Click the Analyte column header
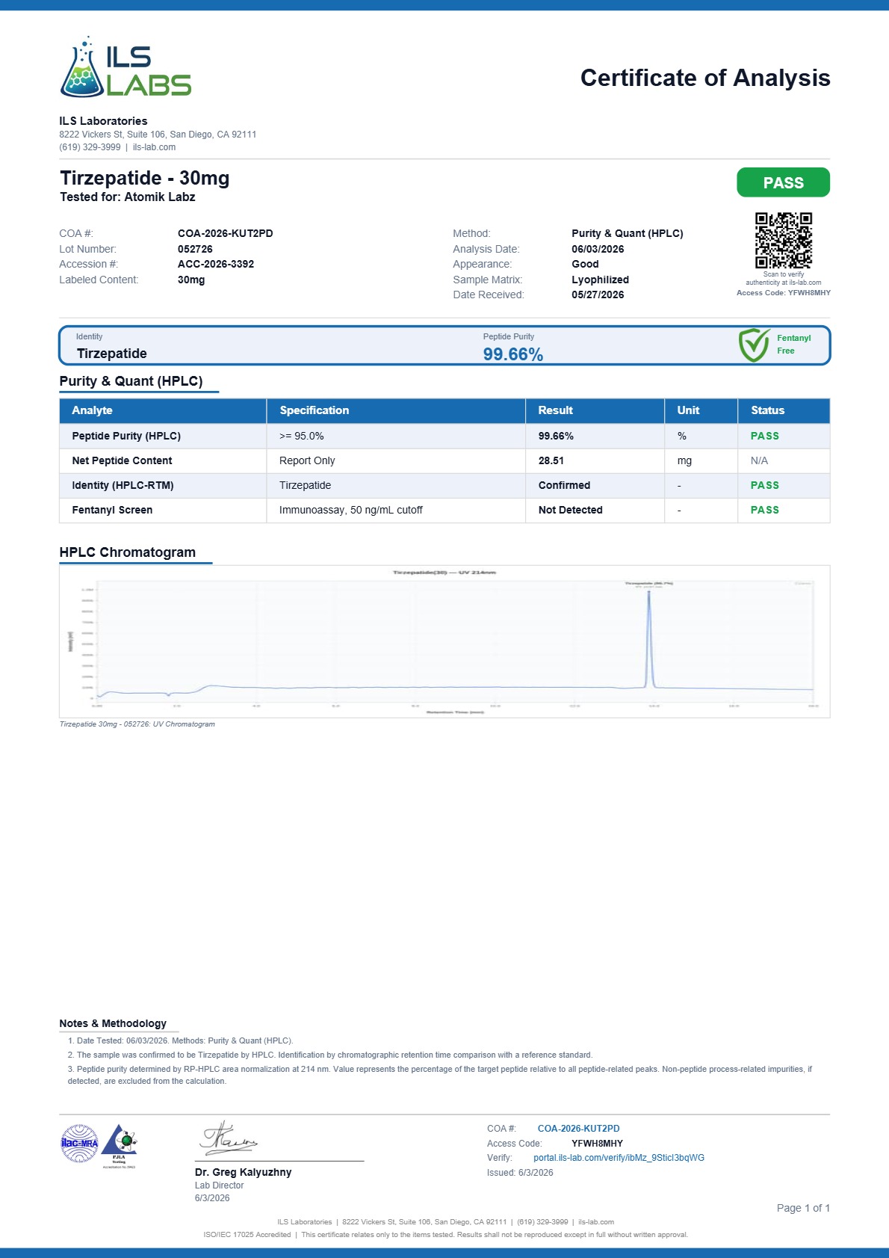This screenshot has height=1258, width=889. click(163, 410)
